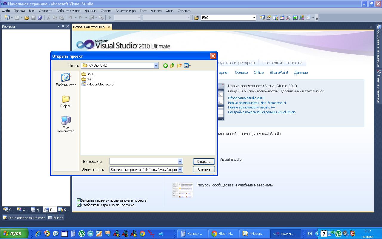382x239 pixels.
Task: Open the Вывод panel tab
Action: click(56, 218)
